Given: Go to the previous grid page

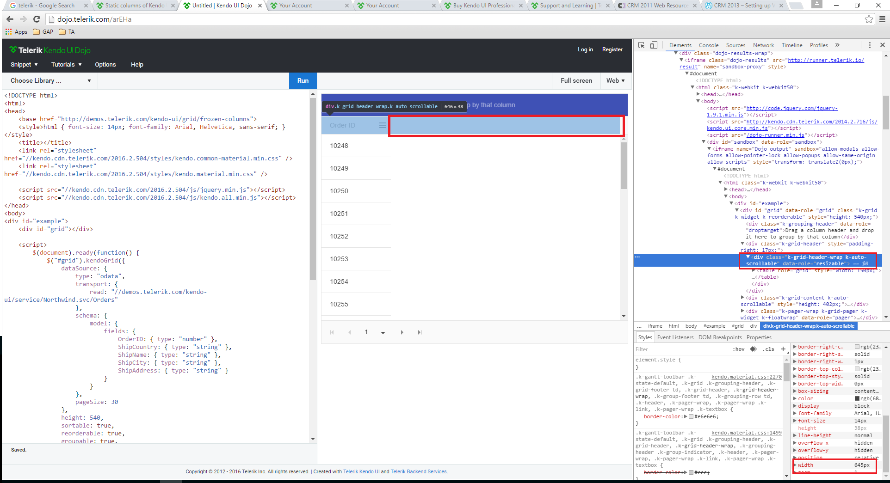Looking at the screenshot, I should (349, 332).
